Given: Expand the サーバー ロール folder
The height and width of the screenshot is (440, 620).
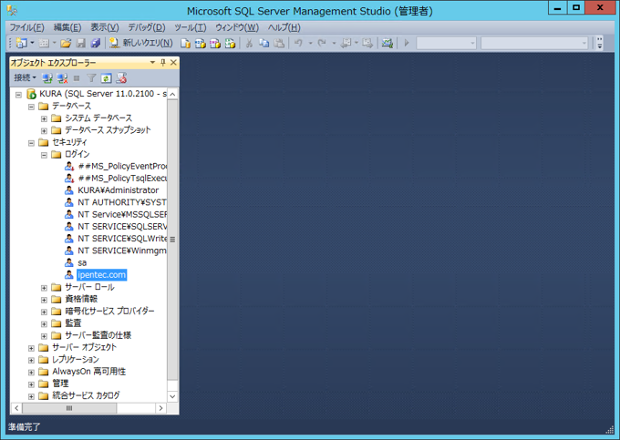Looking at the screenshot, I should [x=44, y=288].
